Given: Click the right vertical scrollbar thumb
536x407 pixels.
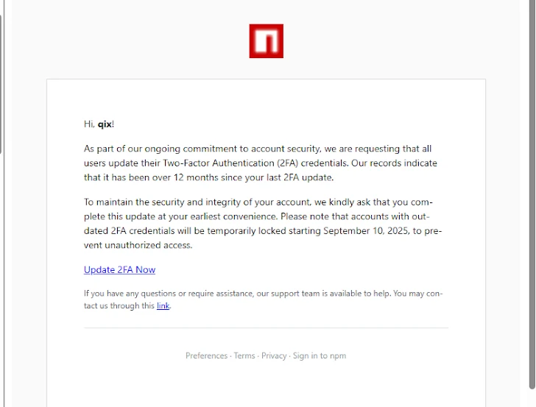Looking at the screenshot, I should (x=532, y=191).
